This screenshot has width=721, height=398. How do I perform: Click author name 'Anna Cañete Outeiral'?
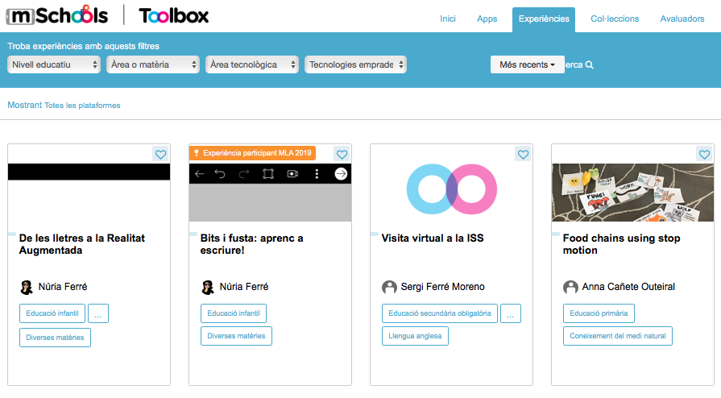(628, 287)
